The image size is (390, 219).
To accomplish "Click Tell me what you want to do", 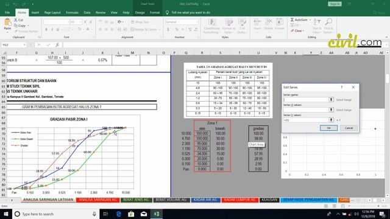I will (x=191, y=12).
